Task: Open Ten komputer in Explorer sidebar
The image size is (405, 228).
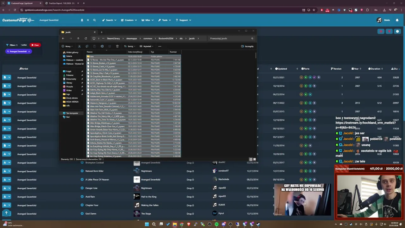Action: (72, 113)
